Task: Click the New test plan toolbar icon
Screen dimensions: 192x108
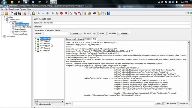Action: coord(2,13)
